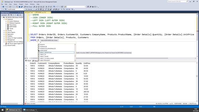Expand the Tienda database node
Viewport: 199px width, 112px height.
click(6, 29)
